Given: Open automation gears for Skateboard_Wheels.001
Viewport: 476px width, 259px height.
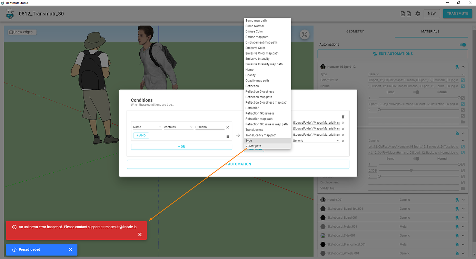Looking at the screenshot, I should 457,253.
